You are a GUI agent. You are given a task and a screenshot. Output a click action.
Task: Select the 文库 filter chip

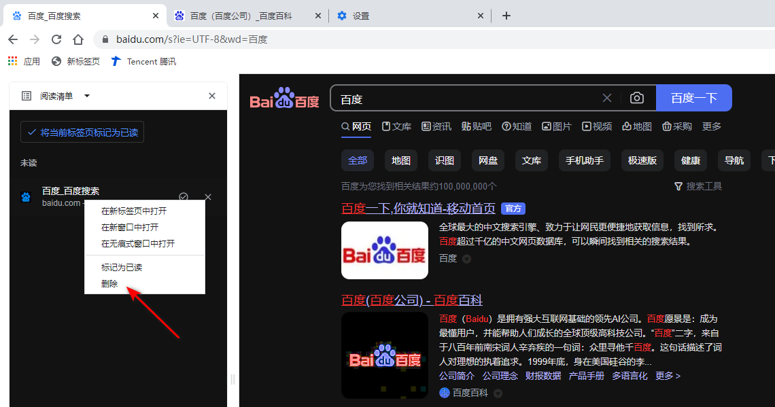[x=532, y=160]
